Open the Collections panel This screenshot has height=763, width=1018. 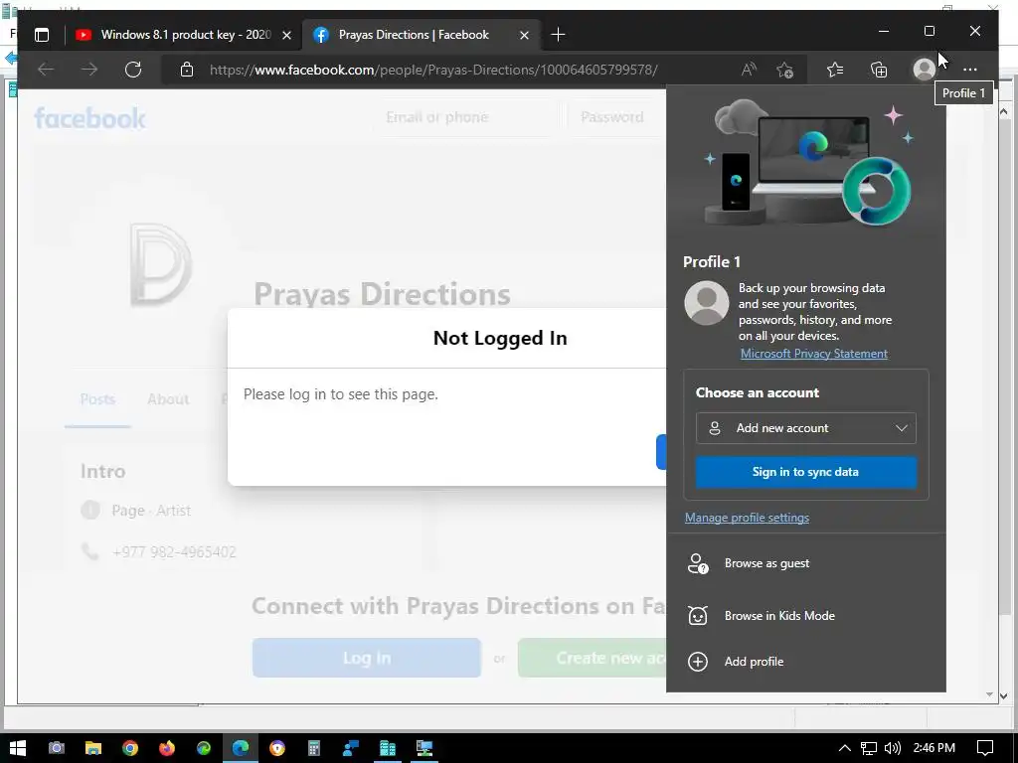pyautogui.click(x=879, y=70)
